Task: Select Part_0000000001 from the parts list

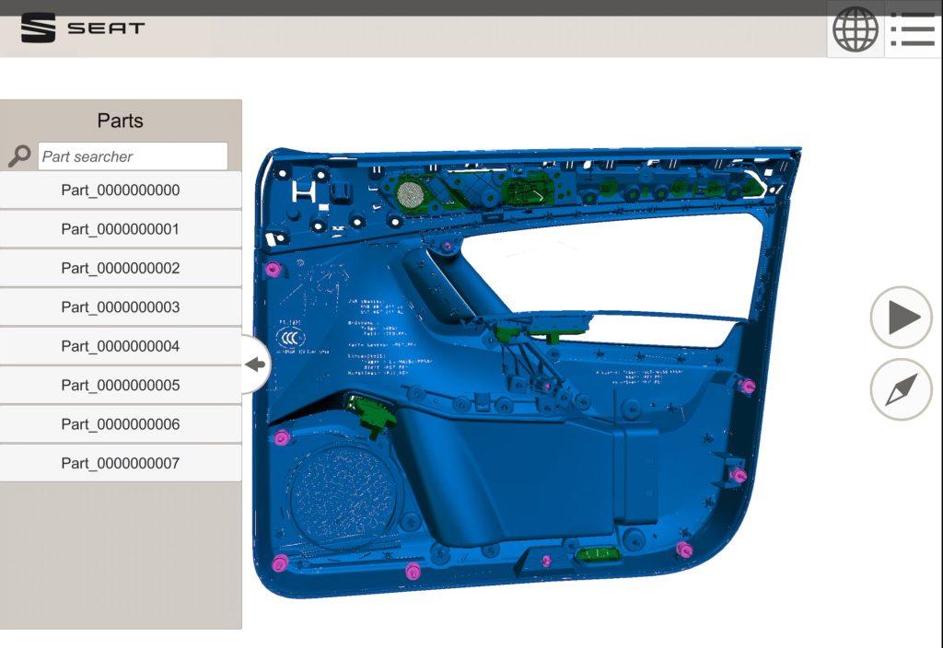Action: tap(121, 229)
